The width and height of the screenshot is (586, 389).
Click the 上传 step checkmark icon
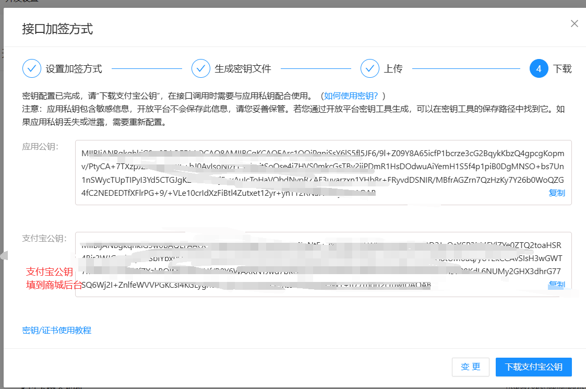click(x=369, y=68)
